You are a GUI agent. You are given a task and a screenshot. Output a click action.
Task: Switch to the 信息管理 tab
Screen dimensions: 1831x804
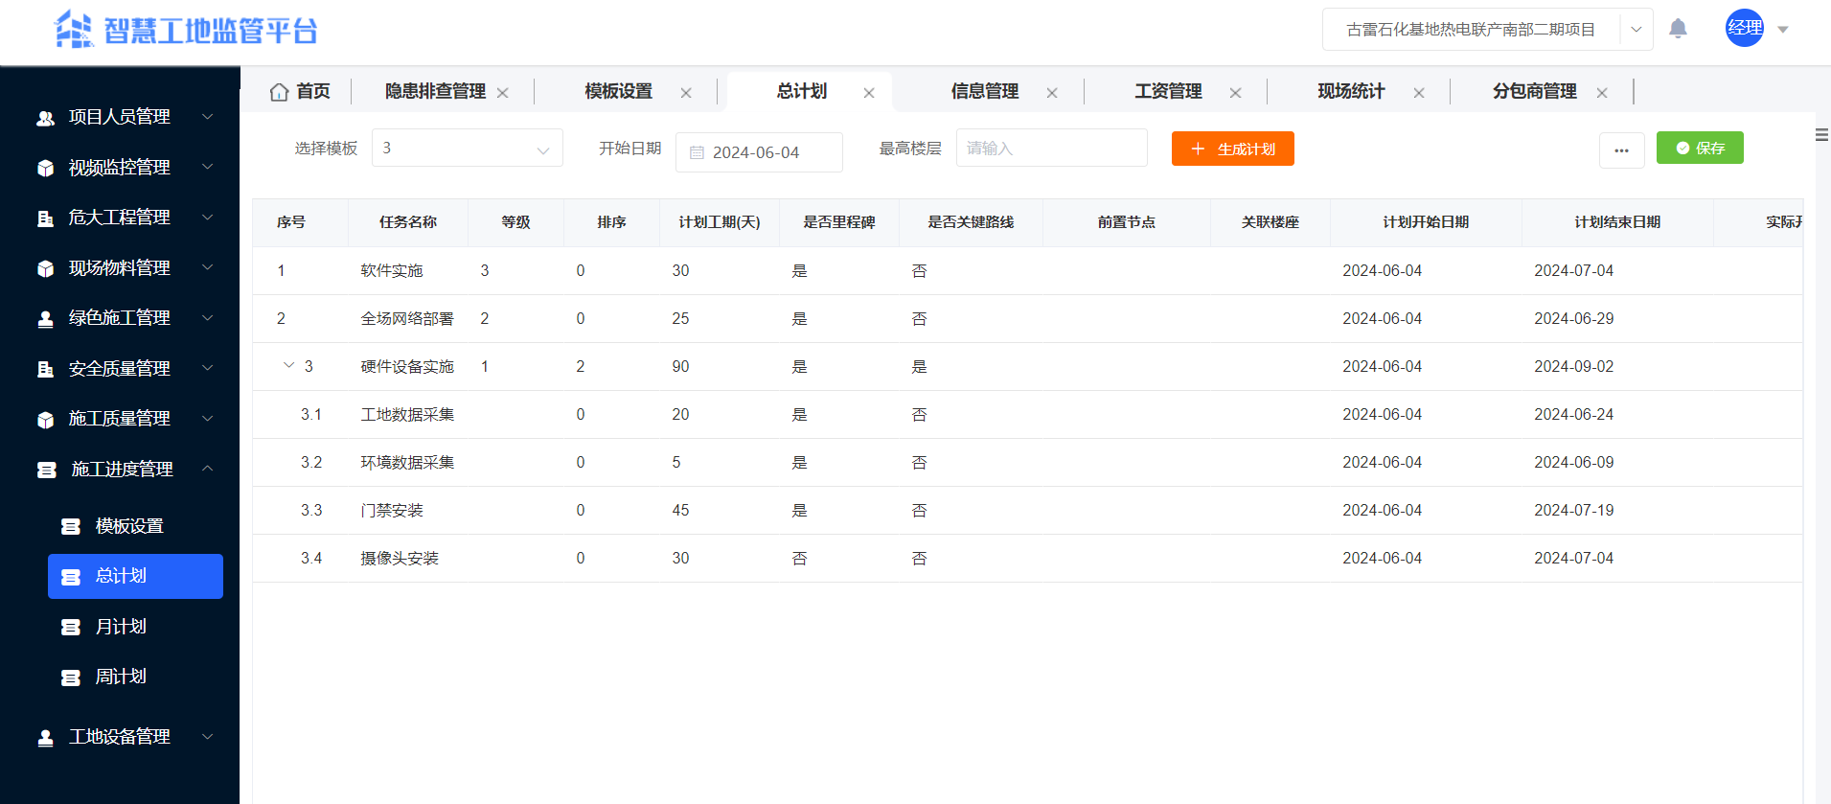(984, 91)
